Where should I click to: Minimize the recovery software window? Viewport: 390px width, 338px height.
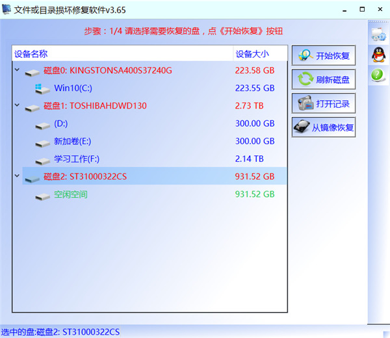point(344,10)
